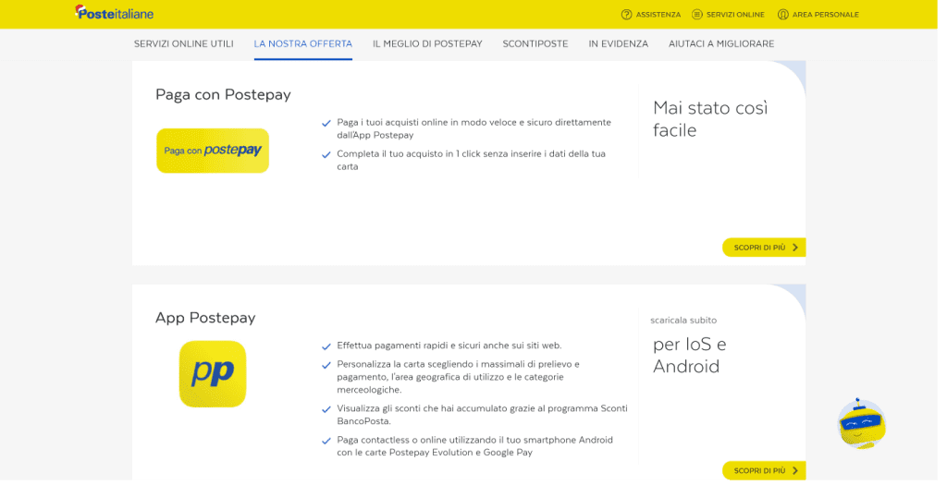Screen dimensions: 947x485
Task: Select the Servizi Online Utili tab
Action: pos(184,43)
